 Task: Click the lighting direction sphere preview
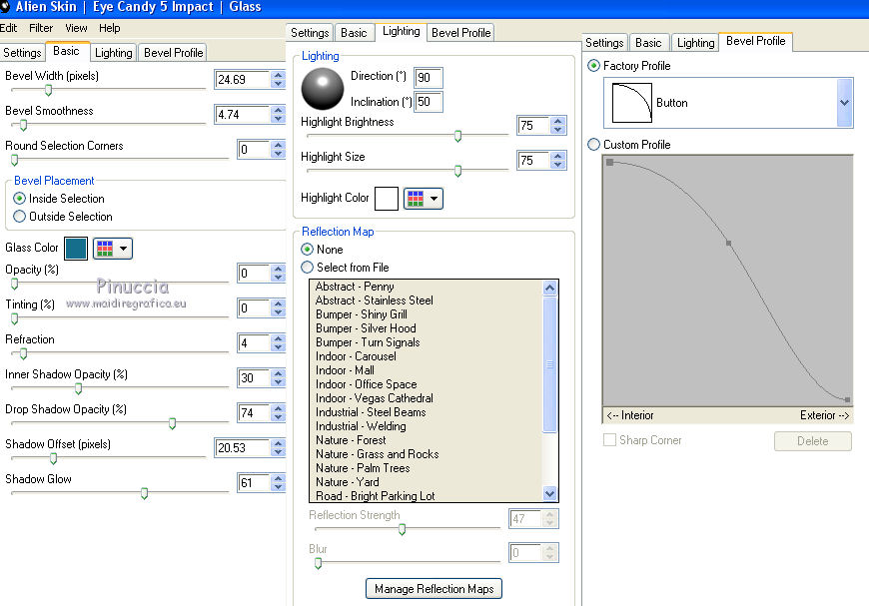click(x=322, y=88)
